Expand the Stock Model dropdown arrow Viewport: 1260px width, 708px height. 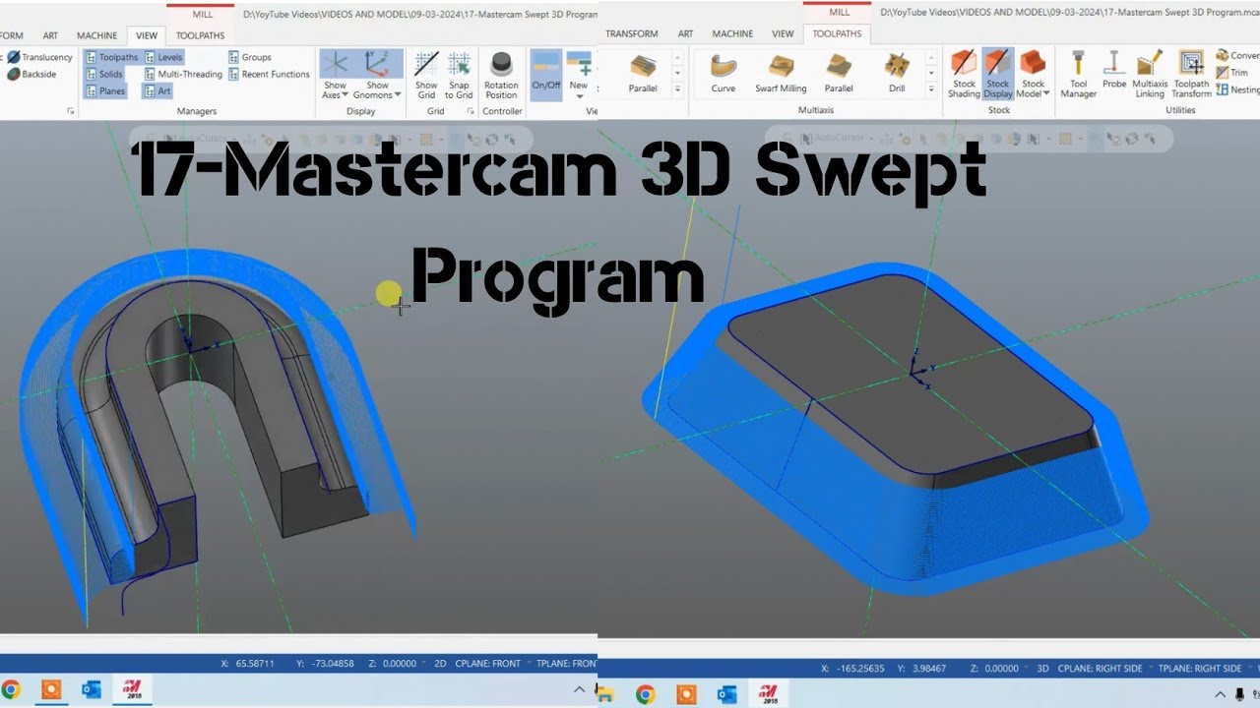pyautogui.click(x=1046, y=93)
